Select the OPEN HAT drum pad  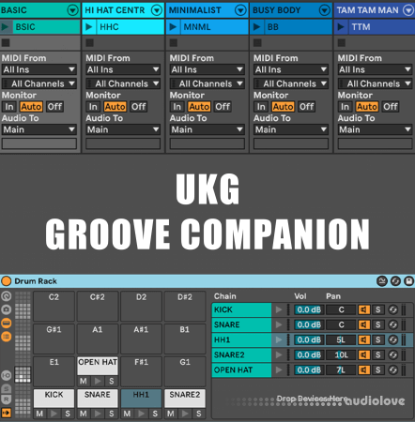pos(98,366)
